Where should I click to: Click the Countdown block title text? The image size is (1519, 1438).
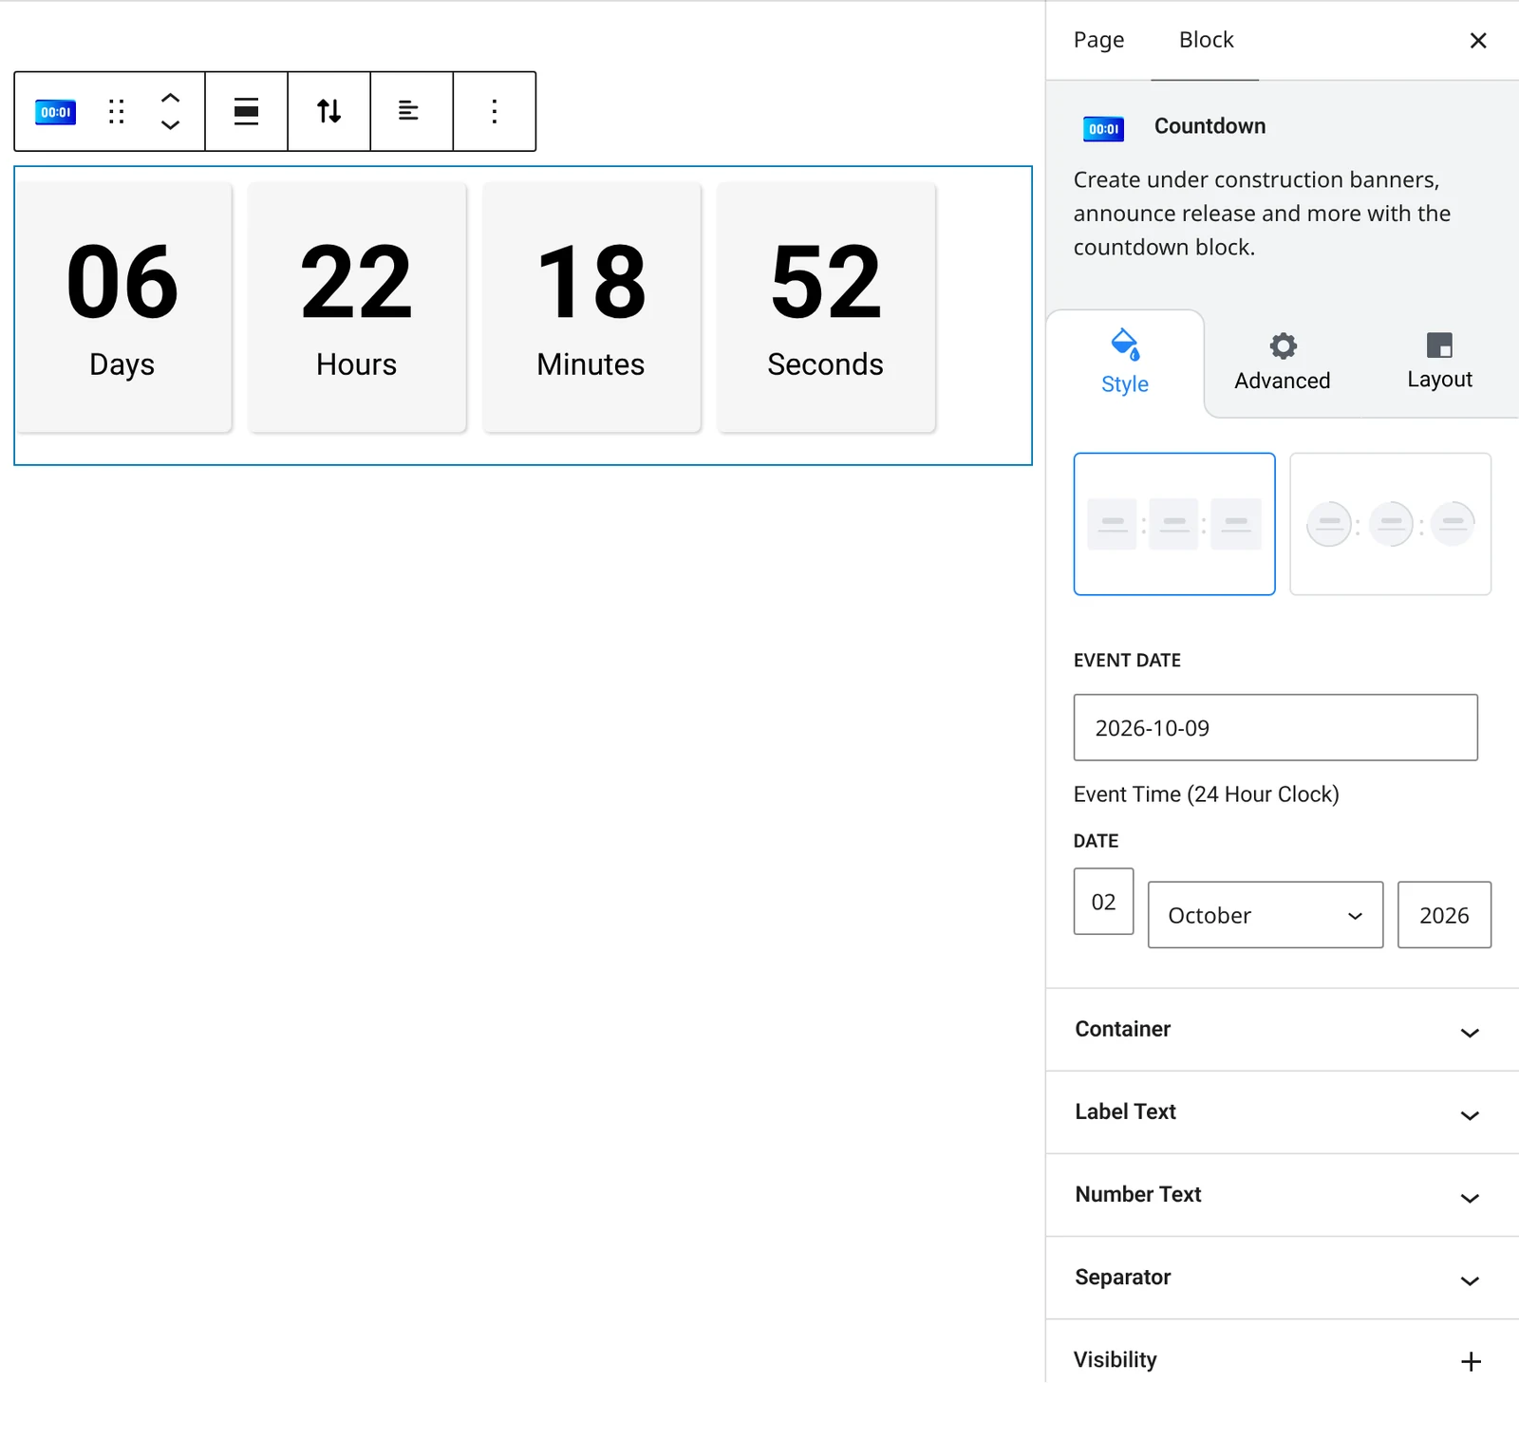[1210, 126]
